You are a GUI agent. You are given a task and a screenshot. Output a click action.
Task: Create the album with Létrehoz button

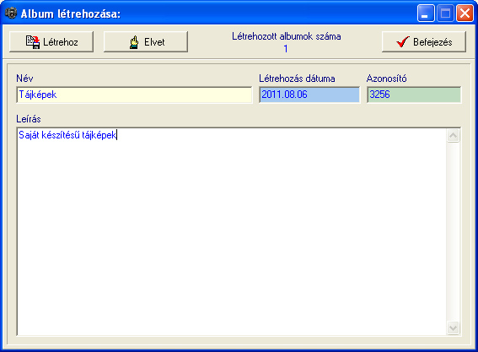[x=51, y=42]
